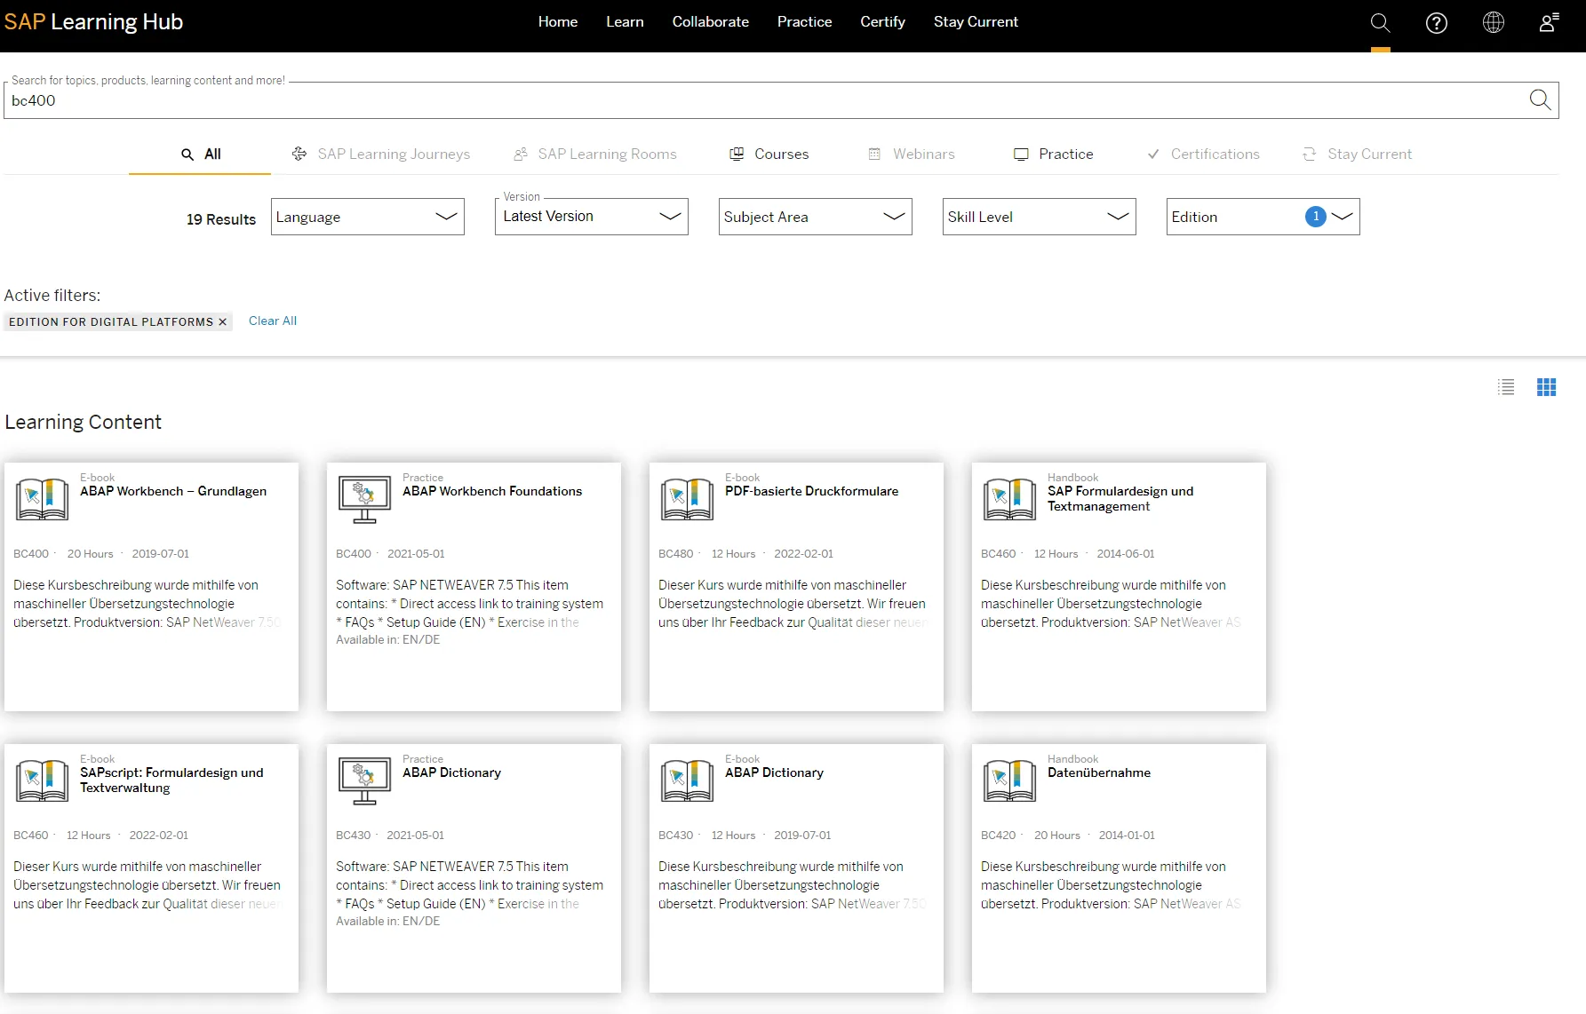This screenshot has height=1014, width=1586.
Task: Open Collaborate in the top navigation
Action: coord(710,22)
